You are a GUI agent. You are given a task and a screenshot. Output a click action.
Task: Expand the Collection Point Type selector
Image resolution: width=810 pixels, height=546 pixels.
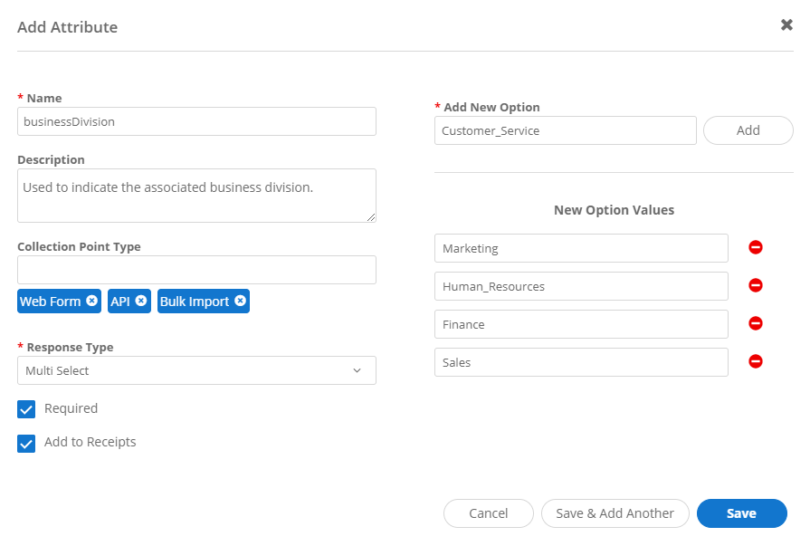(x=196, y=269)
